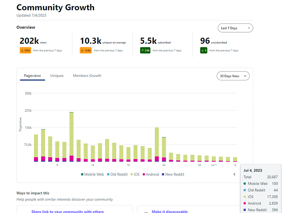
Task: Select the Pageviews tab
Action: click(x=32, y=76)
